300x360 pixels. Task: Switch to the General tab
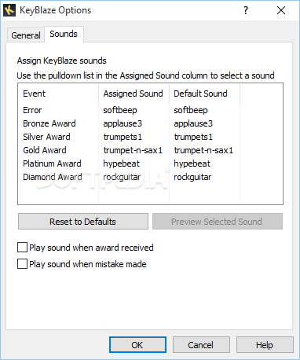click(x=26, y=35)
